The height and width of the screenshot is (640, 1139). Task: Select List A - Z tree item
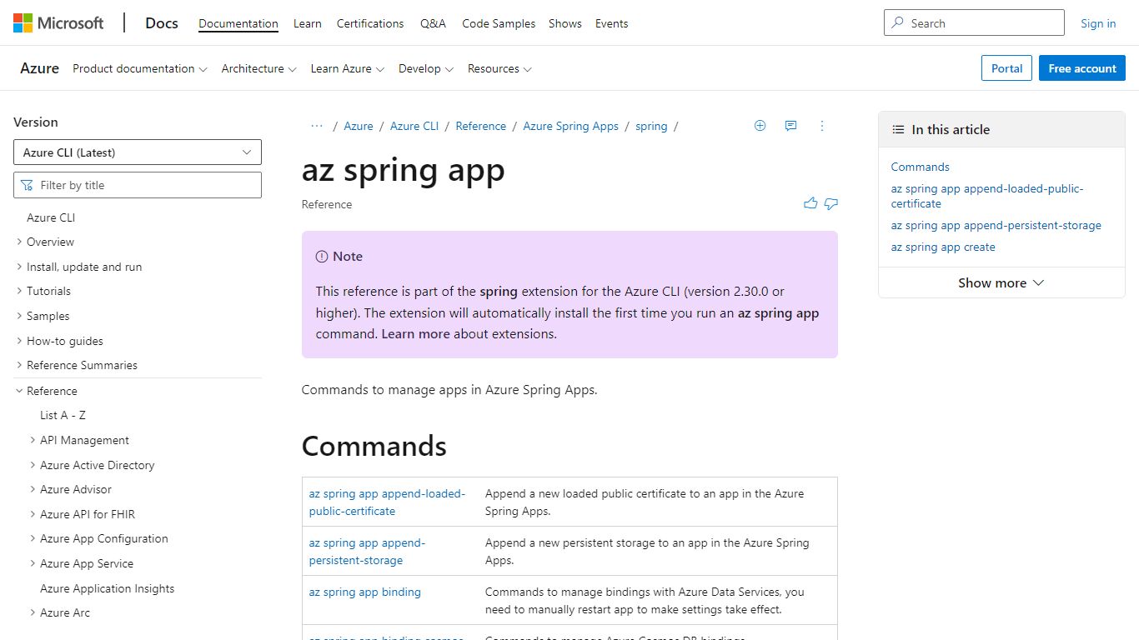point(63,415)
